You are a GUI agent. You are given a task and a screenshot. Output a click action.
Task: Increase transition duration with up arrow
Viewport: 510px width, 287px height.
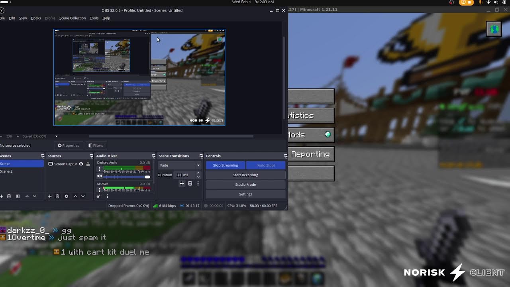coord(198,173)
